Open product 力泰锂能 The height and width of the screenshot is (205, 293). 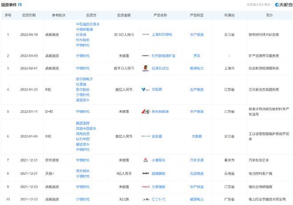point(158,187)
